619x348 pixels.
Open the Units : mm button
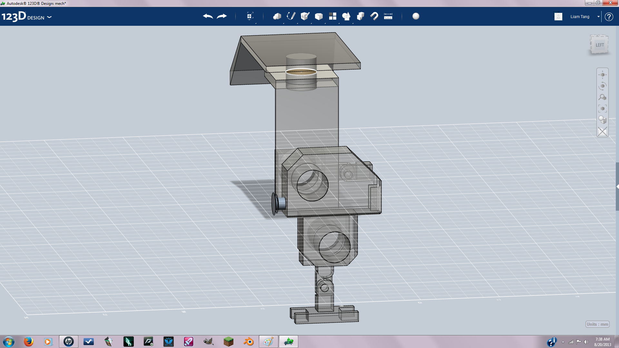(x=597, y=324)
